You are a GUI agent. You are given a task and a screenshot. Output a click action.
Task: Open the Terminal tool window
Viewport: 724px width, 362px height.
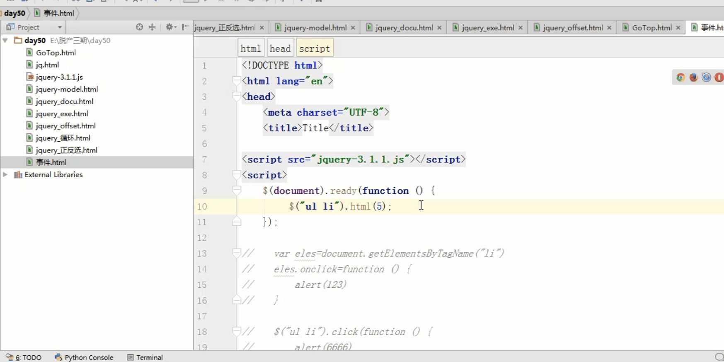tap(145, 357)
